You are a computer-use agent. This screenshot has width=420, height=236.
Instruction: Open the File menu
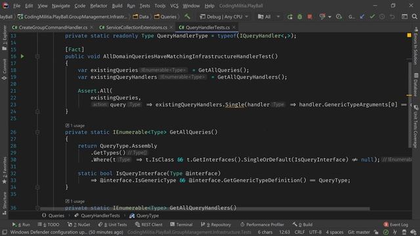[x=16, y=6]
